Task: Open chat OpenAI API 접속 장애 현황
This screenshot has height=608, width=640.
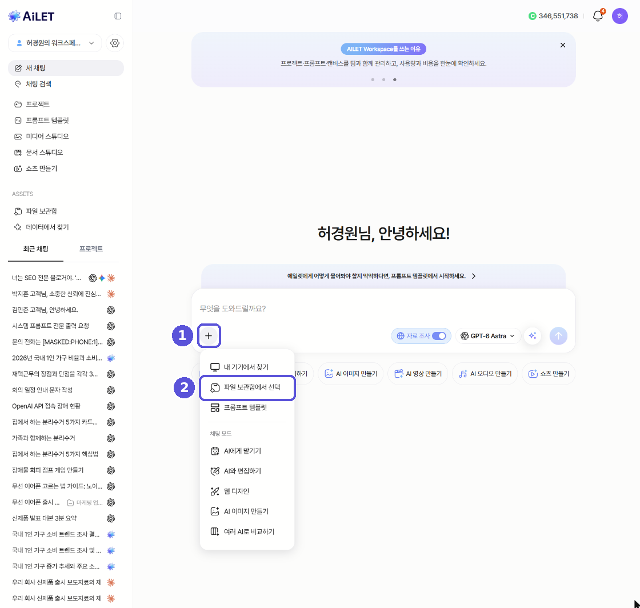Action: pyautogui.click(x=63, y=406)
